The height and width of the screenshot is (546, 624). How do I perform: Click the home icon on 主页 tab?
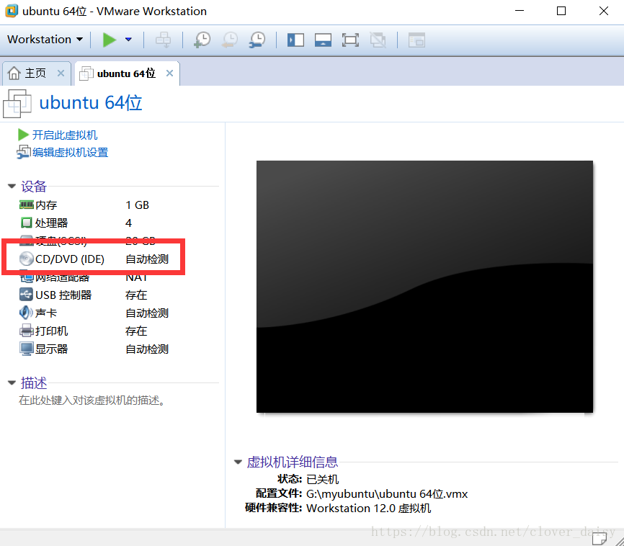tap(14, 73)
